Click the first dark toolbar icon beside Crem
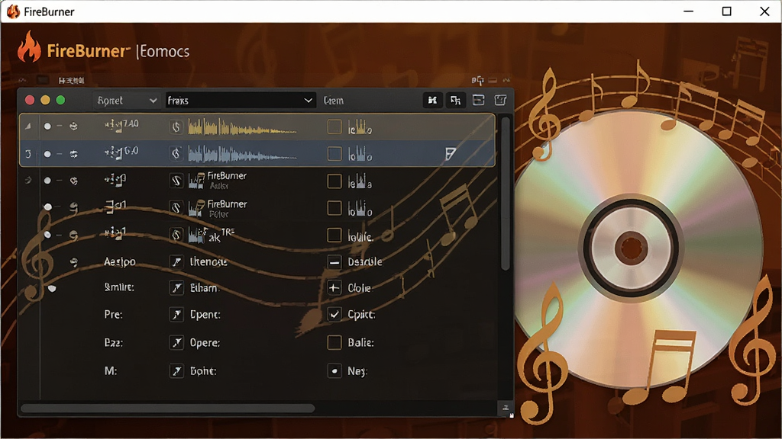782x439 pixels. coord(432,100)
